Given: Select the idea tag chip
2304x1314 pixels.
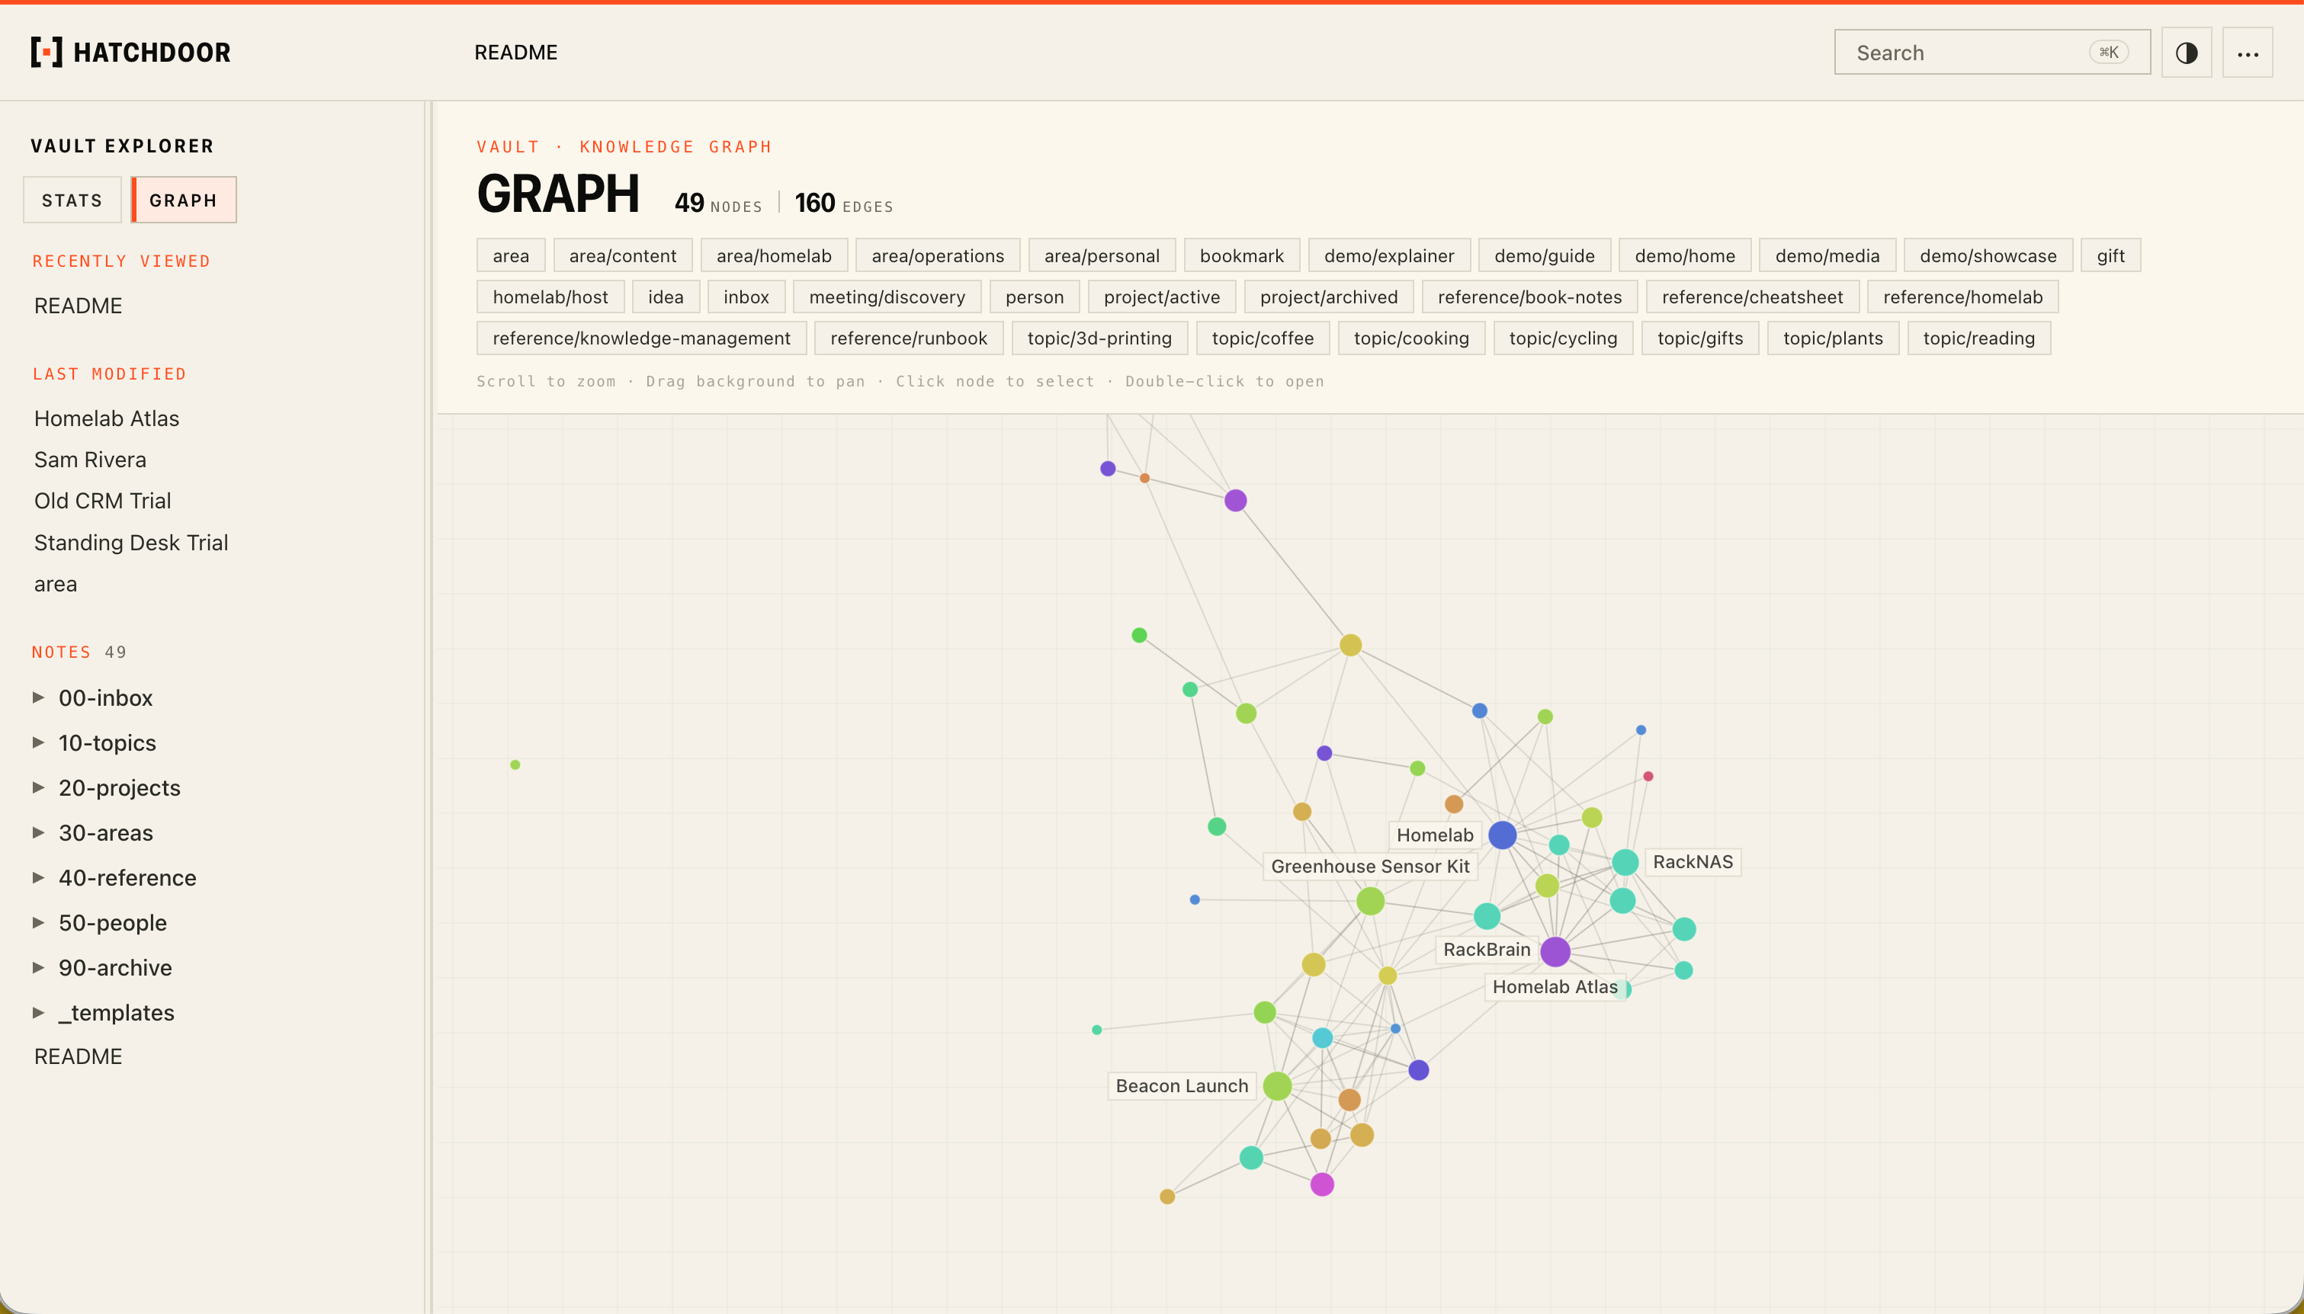Looking at the screenshot, I should click(666, 297).
